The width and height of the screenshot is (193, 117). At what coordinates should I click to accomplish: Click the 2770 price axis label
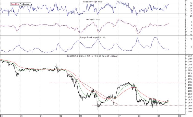(x=190, y=56)
